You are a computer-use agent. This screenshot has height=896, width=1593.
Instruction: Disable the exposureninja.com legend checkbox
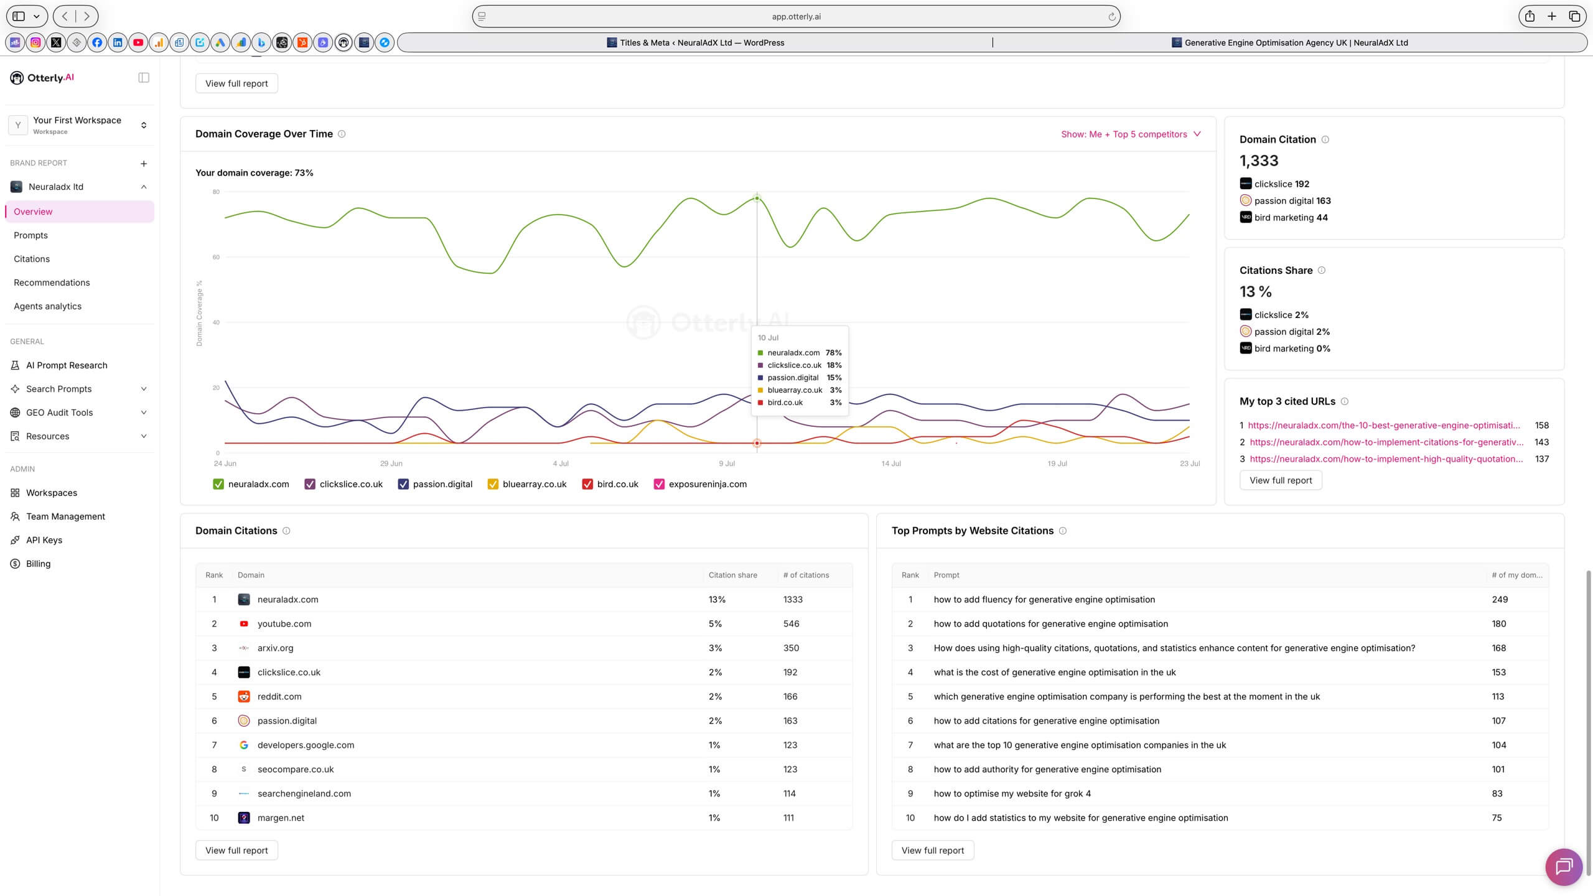pos(659,484)
